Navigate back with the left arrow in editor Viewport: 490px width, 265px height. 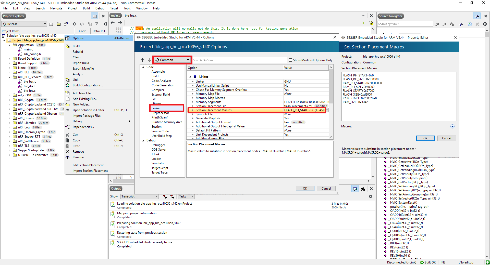[113, 23]
